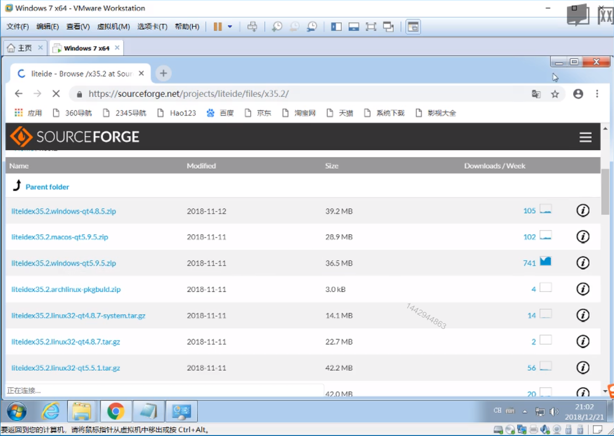Open the VMware 虚拟机(M) menu
This screenshot has width=614, height=436.
tap(113, 27)
